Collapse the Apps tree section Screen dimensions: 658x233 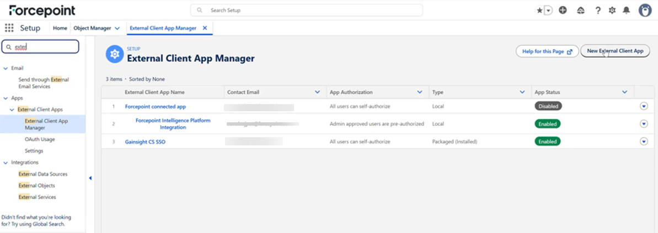6,99
